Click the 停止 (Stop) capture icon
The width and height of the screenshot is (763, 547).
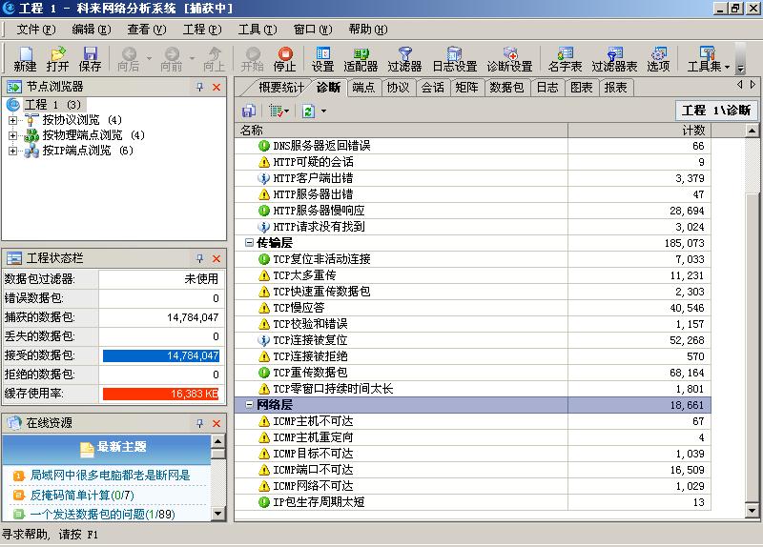[x=284, y=59]
